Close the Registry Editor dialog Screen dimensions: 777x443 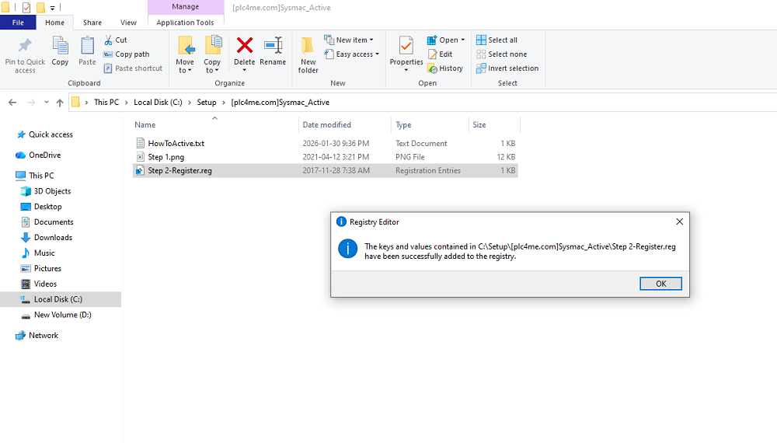679,221
